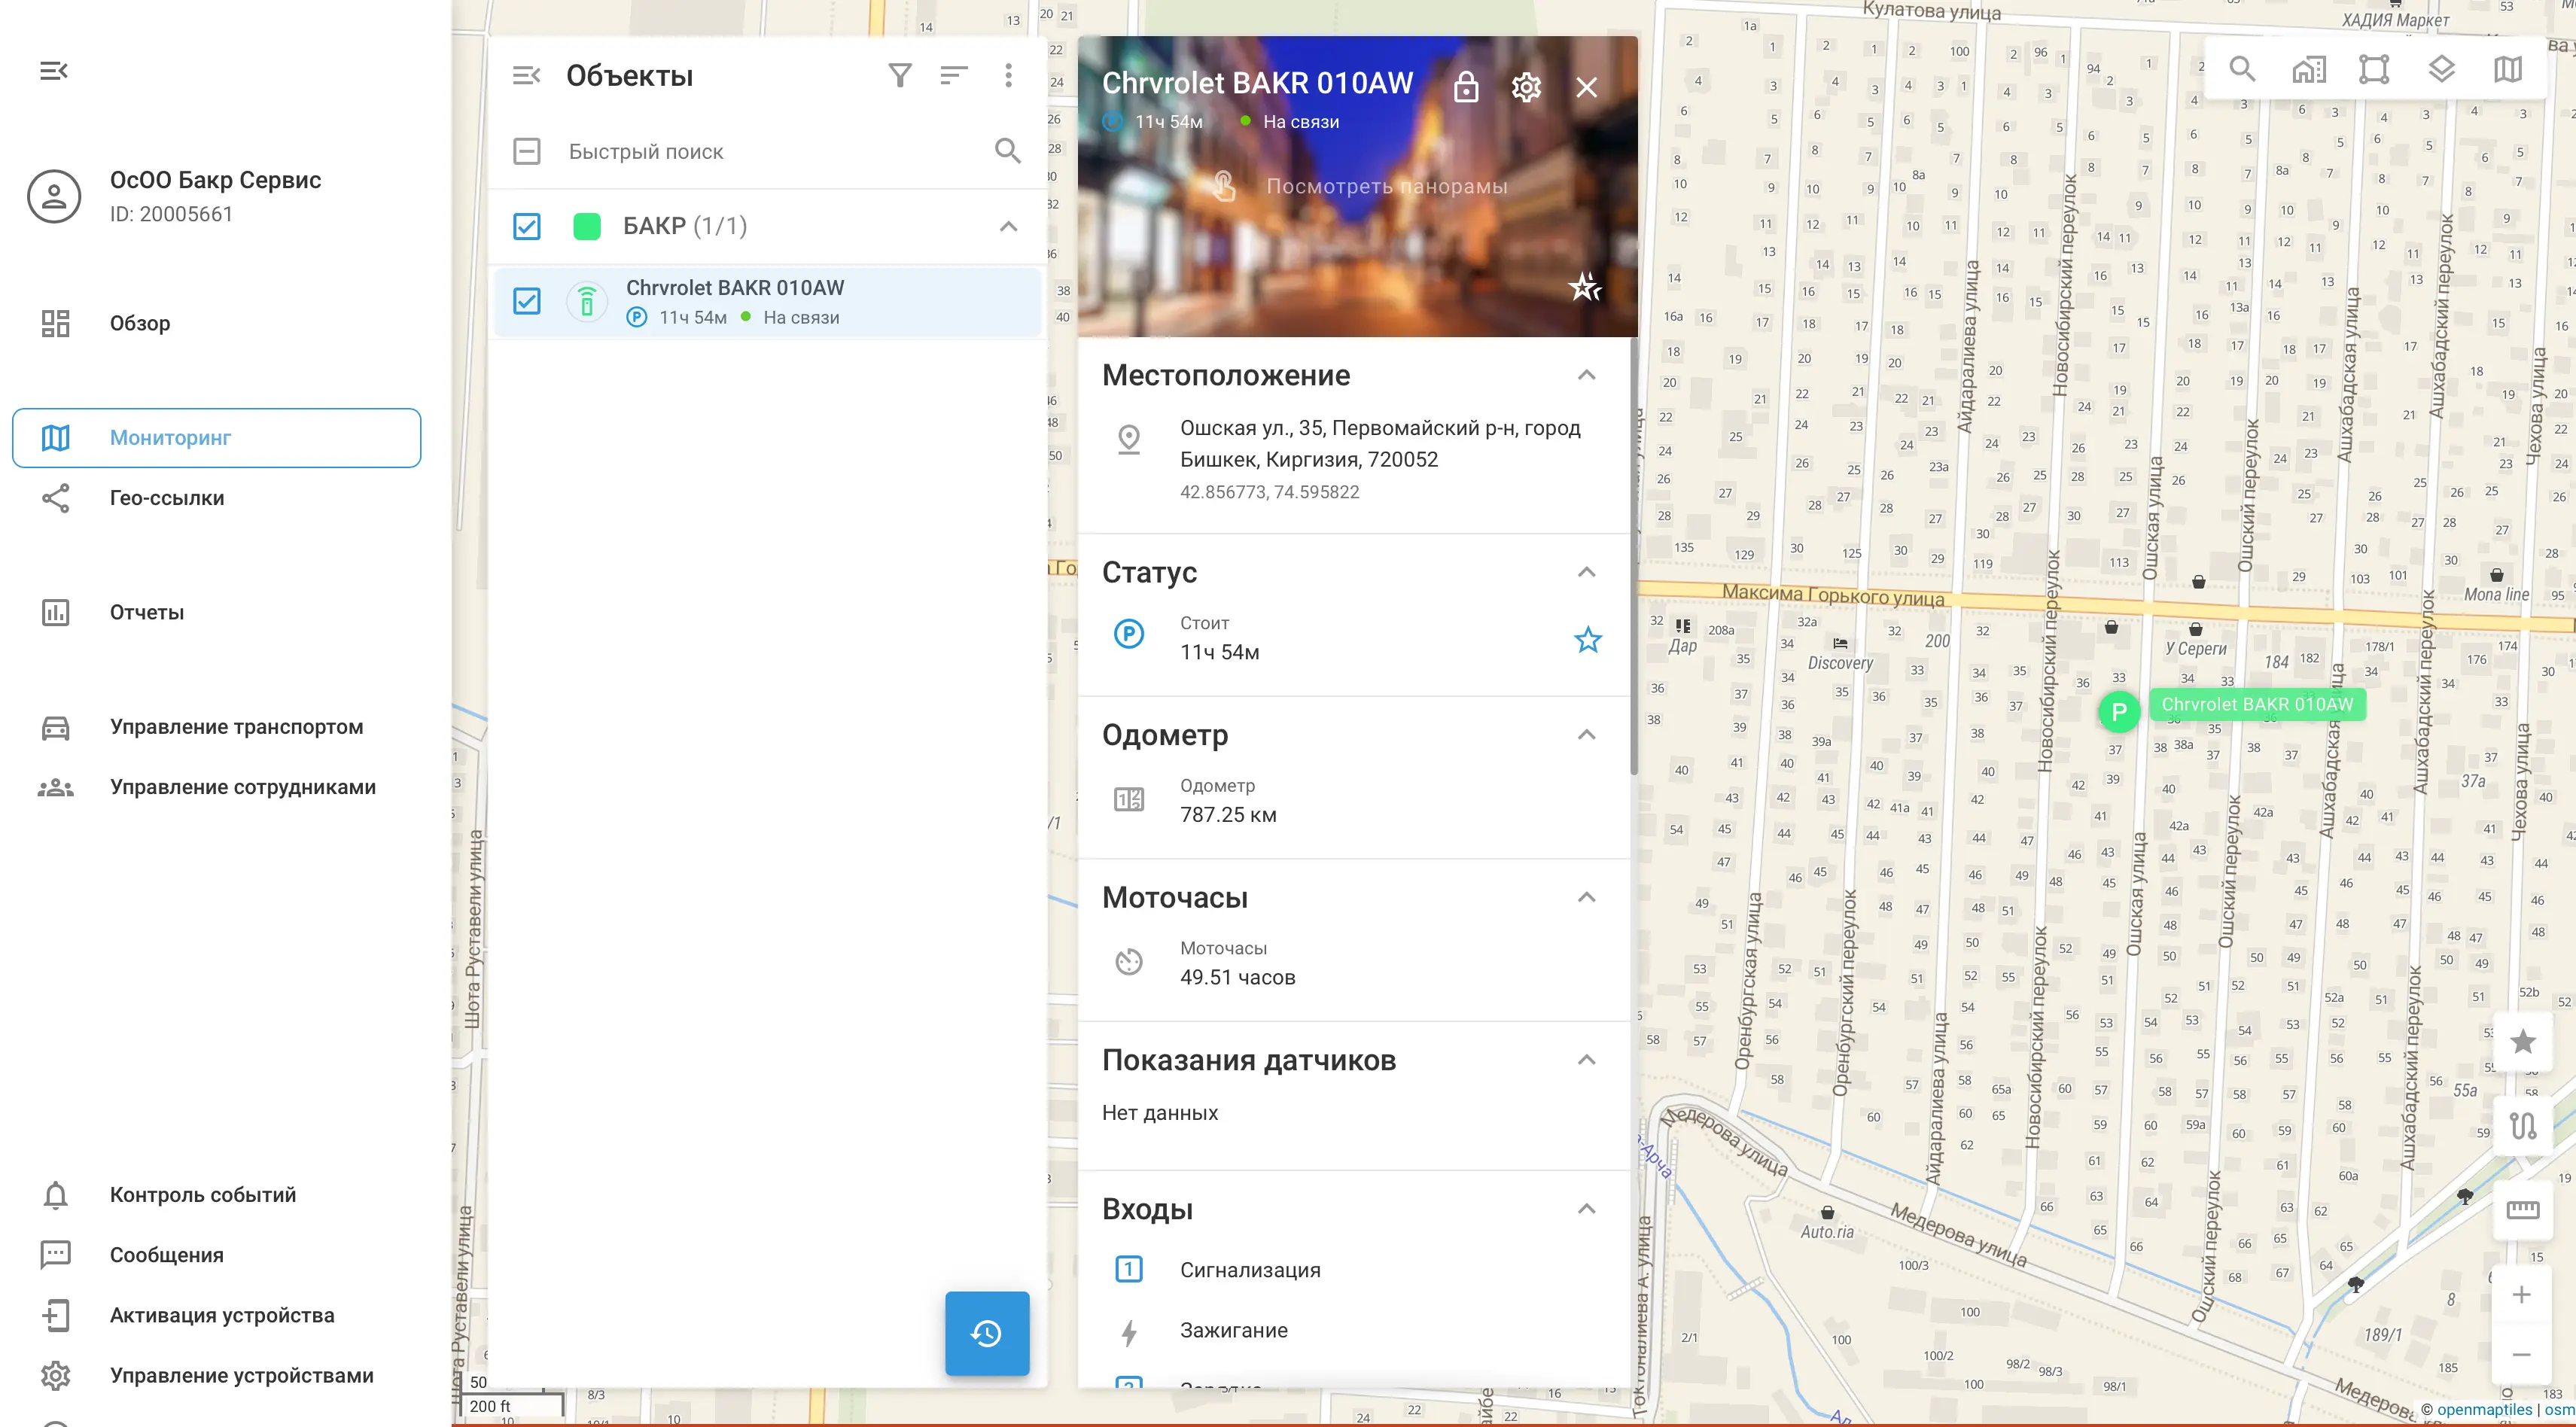Screen dimensions: 2576x1427
Task: Open the sort options icon
Action: pos(954,75)
